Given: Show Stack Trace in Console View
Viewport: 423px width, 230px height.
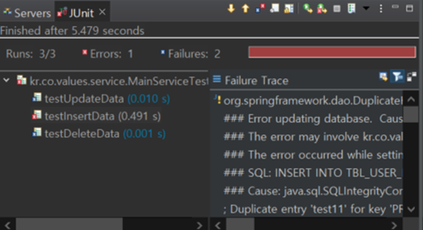Looking at the screenshot, I should click(x=383, y=77).
